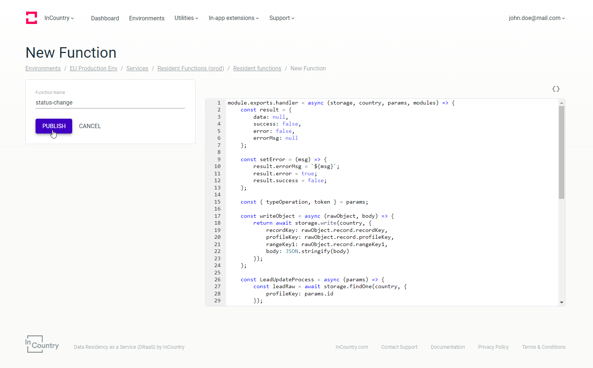Click the InCountry footer logo
The width and height of the screenshot is (593, 368).
tap(42, 344)
